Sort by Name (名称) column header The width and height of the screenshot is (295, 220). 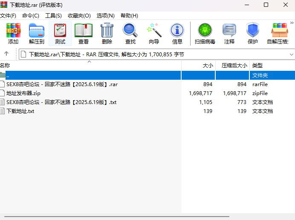click(x=5, y=66)
